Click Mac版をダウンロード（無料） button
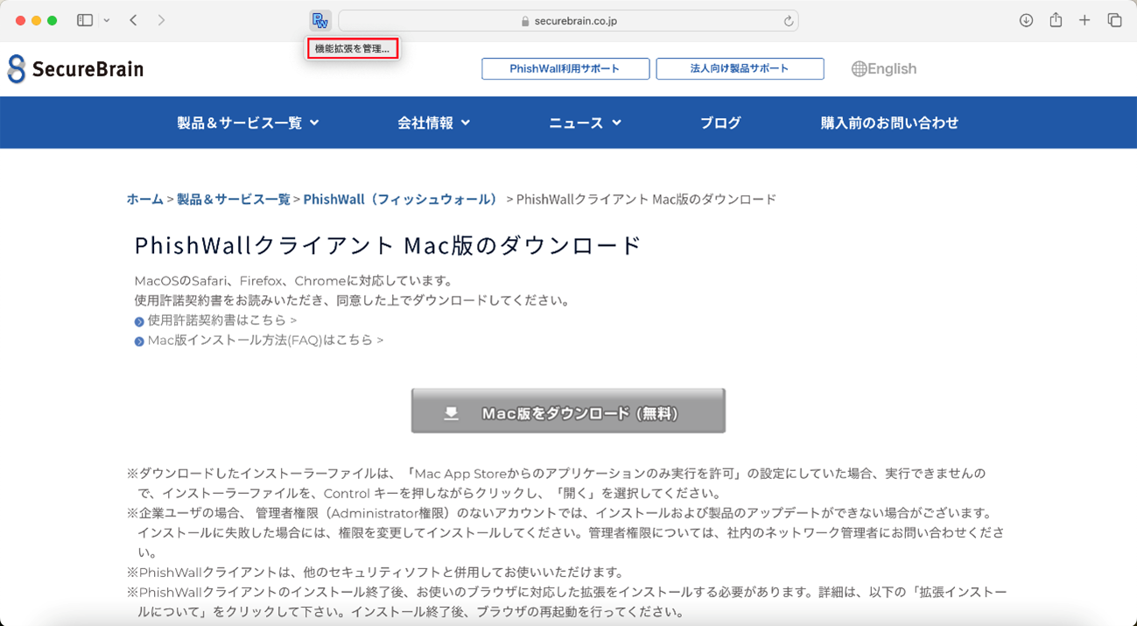Image resolution: width=1137 pixels, height=626 pixels. (568, 411)
